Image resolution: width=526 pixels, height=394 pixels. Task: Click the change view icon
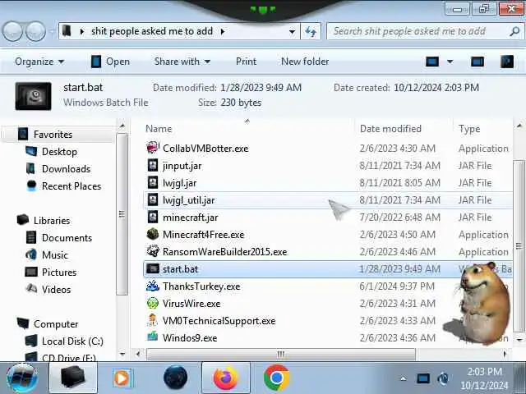(432, 62)
